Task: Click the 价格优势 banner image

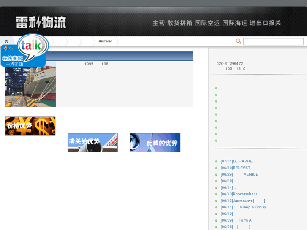Action: coord(30,126)
